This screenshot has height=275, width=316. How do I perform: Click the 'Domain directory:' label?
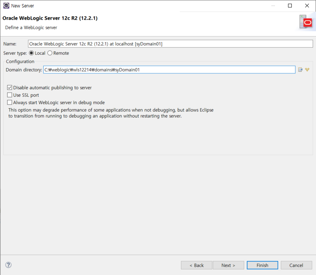[24, 70]
